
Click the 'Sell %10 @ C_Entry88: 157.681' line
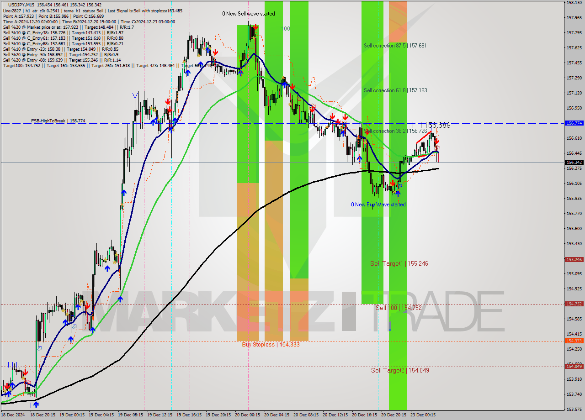click(x=63, y=43)
